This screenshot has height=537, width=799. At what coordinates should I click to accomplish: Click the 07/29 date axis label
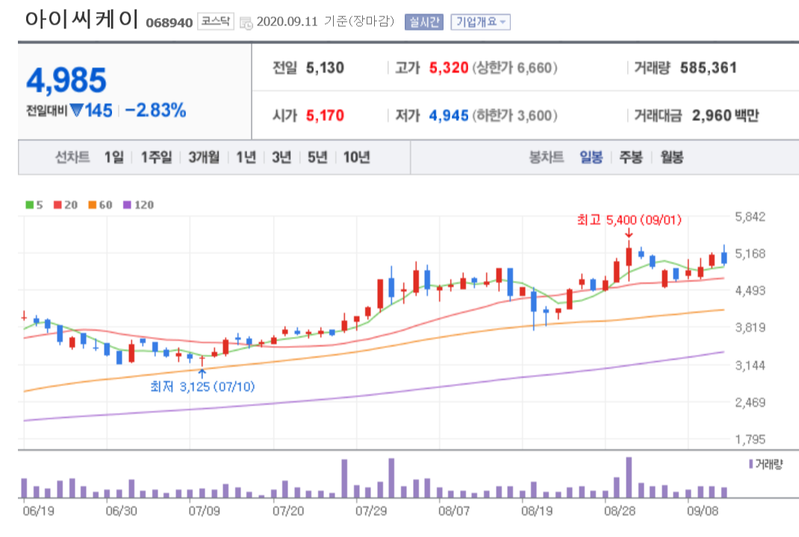tap(371, 511)
